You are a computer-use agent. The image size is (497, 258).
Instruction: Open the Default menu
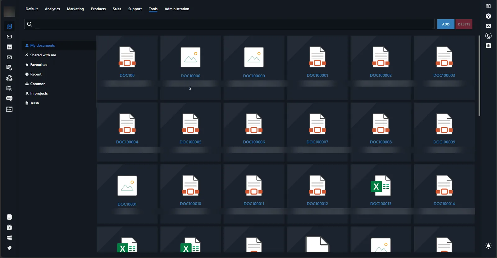click(x=32, y=9)
